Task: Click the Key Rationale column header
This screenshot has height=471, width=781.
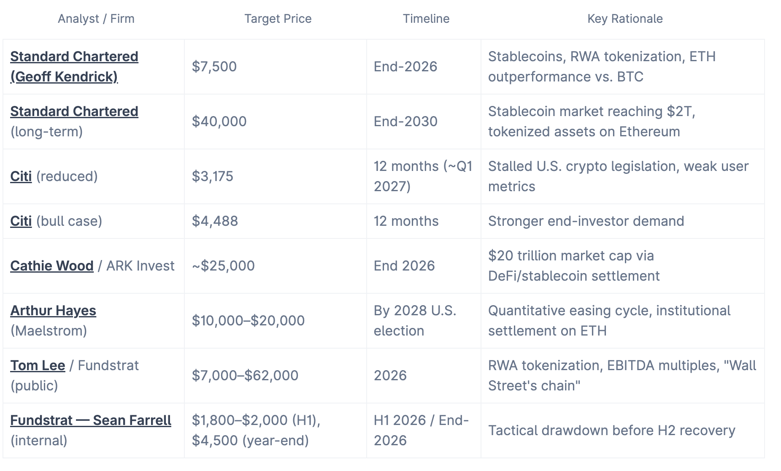Action: coord(625,19)
